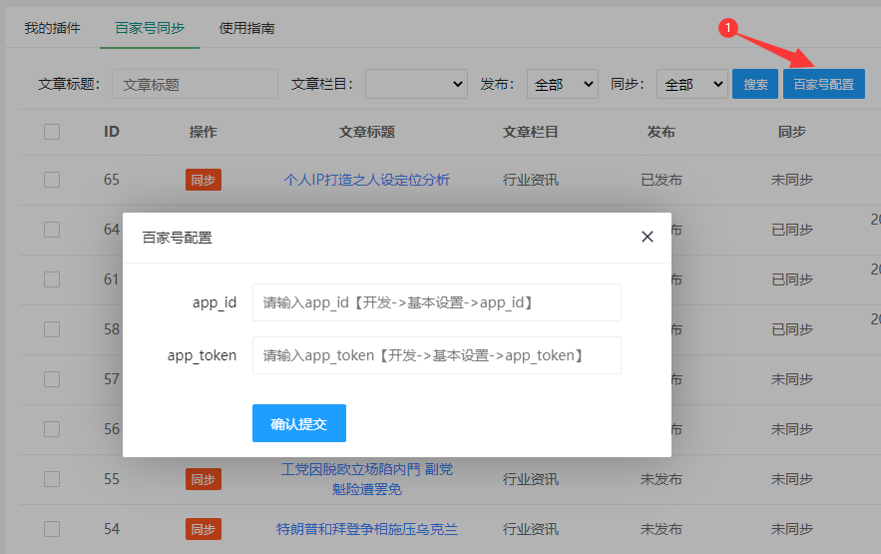Check the box for row ID 56

point(52,429)
